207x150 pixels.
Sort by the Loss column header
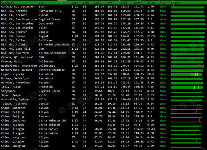click(75, 3)
